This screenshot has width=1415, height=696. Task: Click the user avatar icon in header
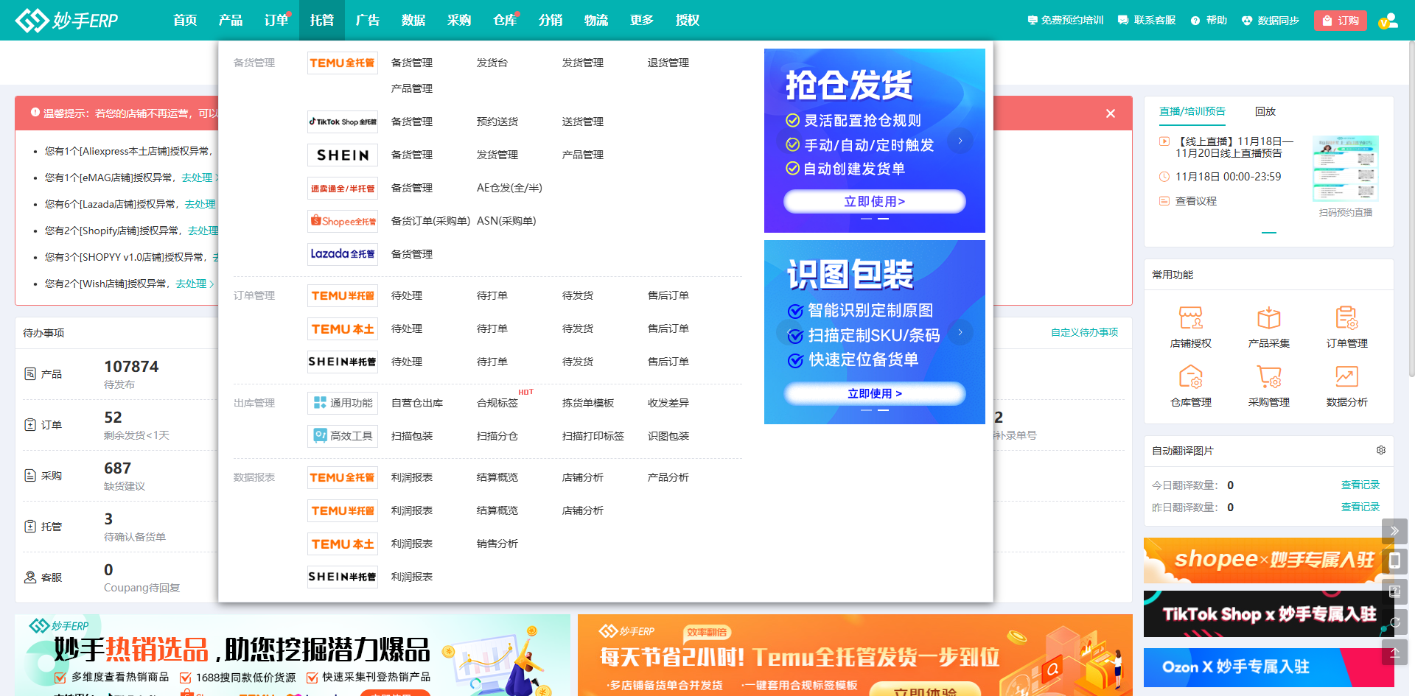(x=1388, y=21)
